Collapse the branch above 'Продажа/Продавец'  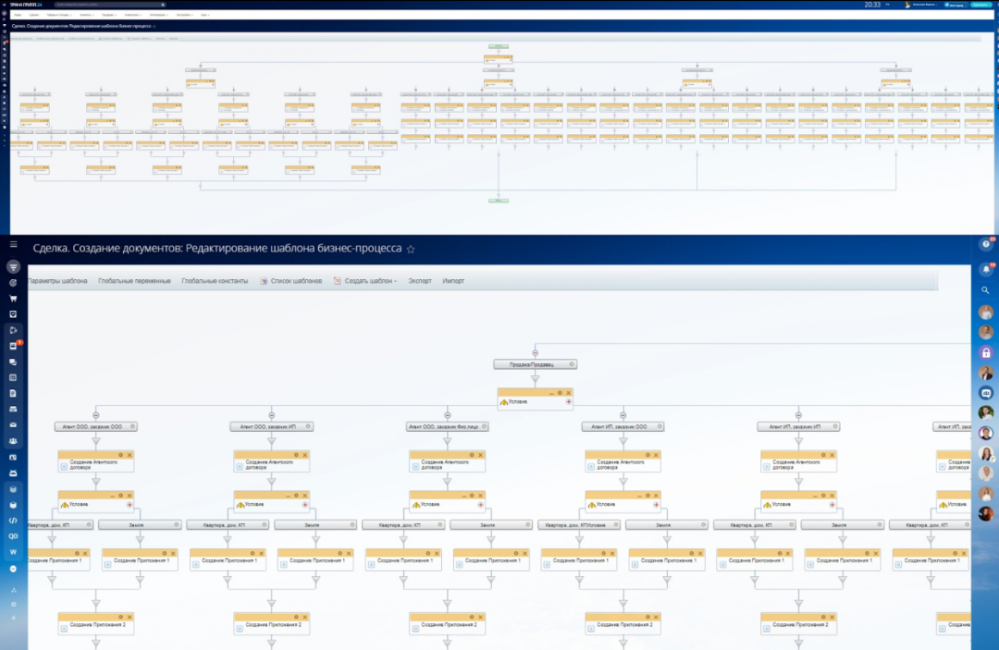535,352
